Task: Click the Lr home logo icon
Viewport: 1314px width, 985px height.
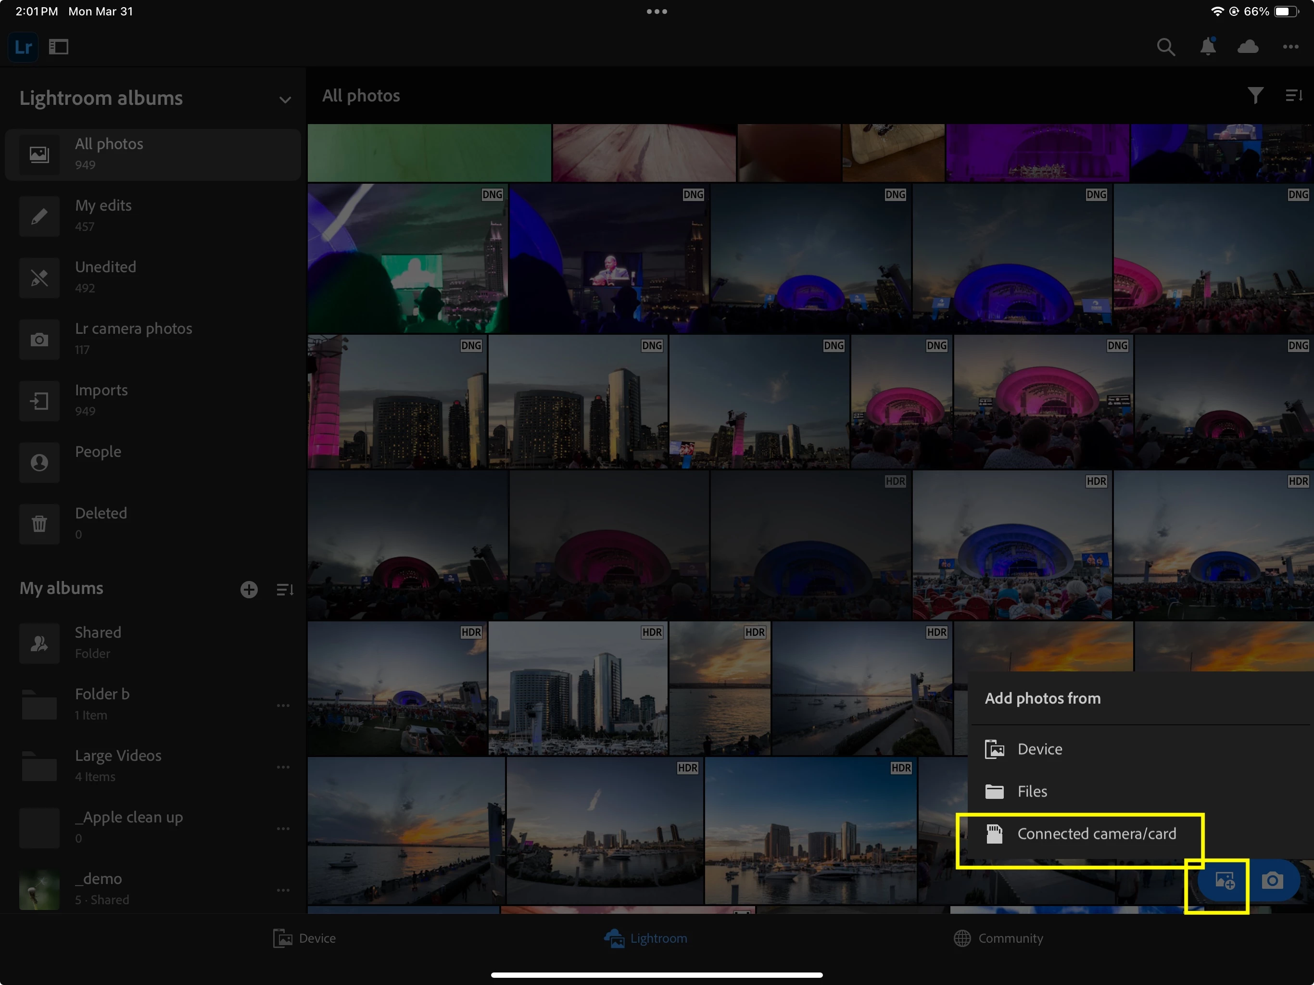Action: (x=23, y=47)
